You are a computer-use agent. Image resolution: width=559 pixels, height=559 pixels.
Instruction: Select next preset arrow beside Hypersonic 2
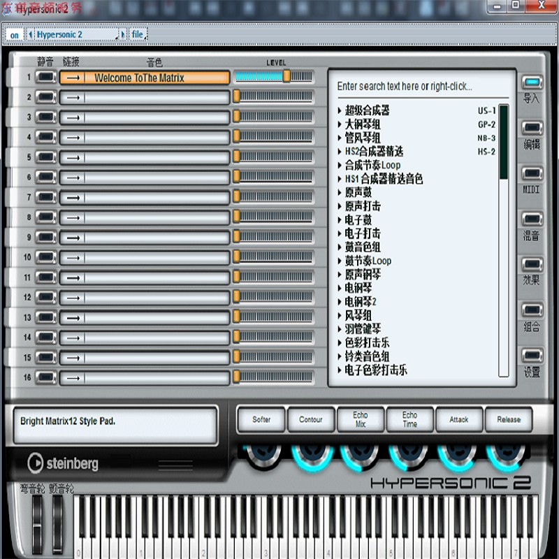(x=123, y=34)
